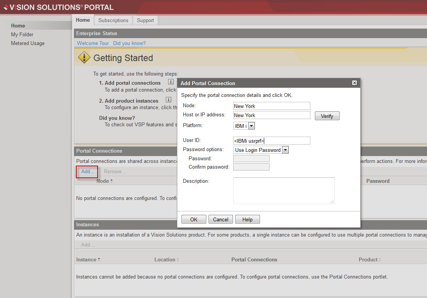Image resolution: width=427 pixels, height=298 pixels.
Task: Click info icon beside Add product instances
Action: pyautogui.click(x=169, y=100)
